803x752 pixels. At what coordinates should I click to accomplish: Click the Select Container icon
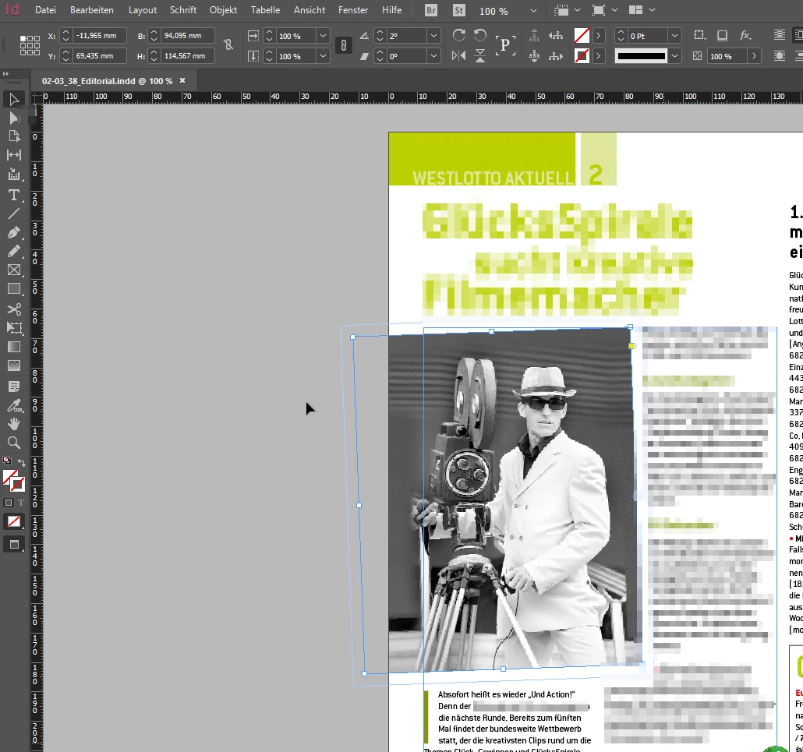[x=534, y=35]
